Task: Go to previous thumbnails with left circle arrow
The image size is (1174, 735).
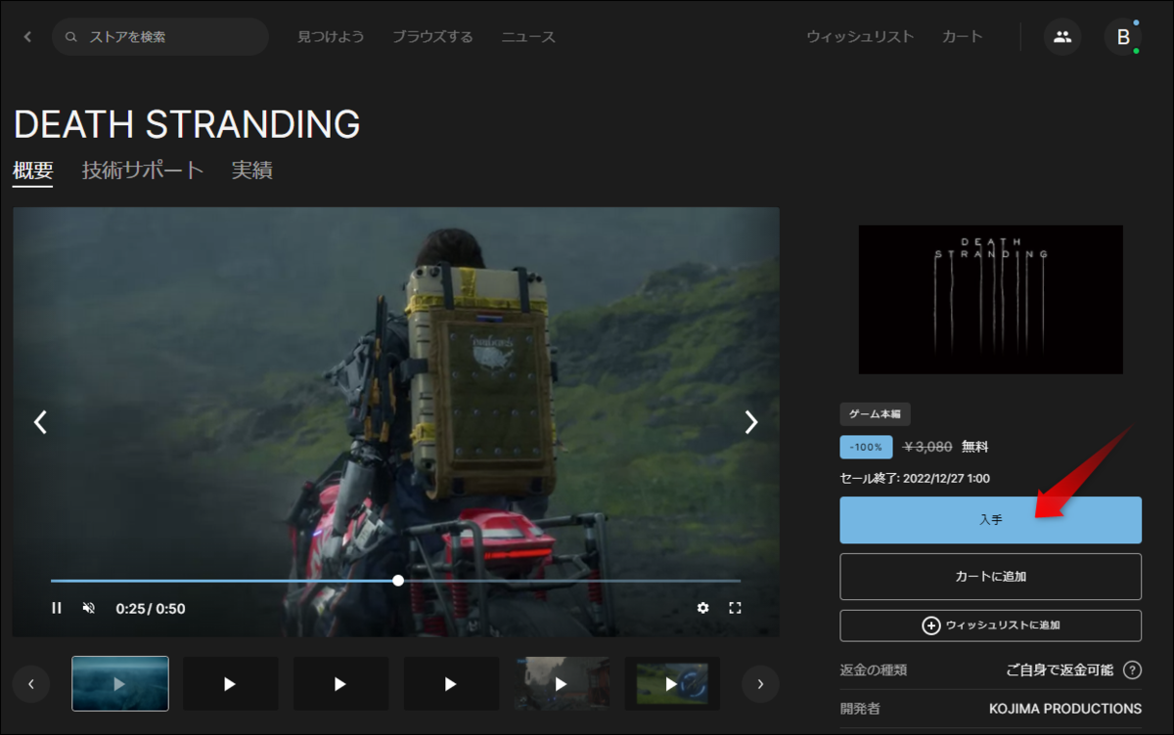Action: [x=31, y=684]
